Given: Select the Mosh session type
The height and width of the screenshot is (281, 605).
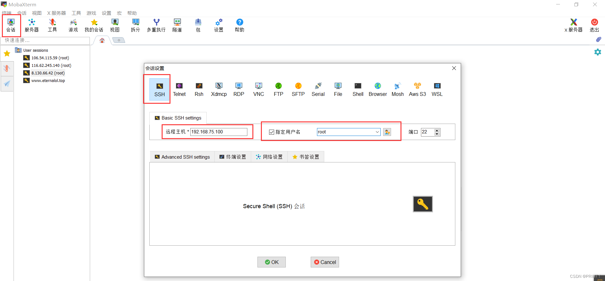Looking at the screenshot, I should click(x=398, y=89).
